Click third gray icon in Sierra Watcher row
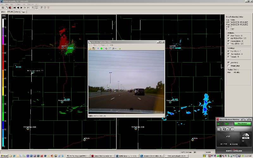This screenshot has width=253, height=158. click(228, 129)
